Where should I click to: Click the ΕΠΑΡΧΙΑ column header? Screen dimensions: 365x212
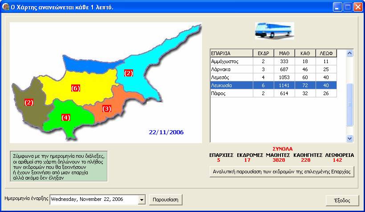pyautogui.click(x=231, y=53)
